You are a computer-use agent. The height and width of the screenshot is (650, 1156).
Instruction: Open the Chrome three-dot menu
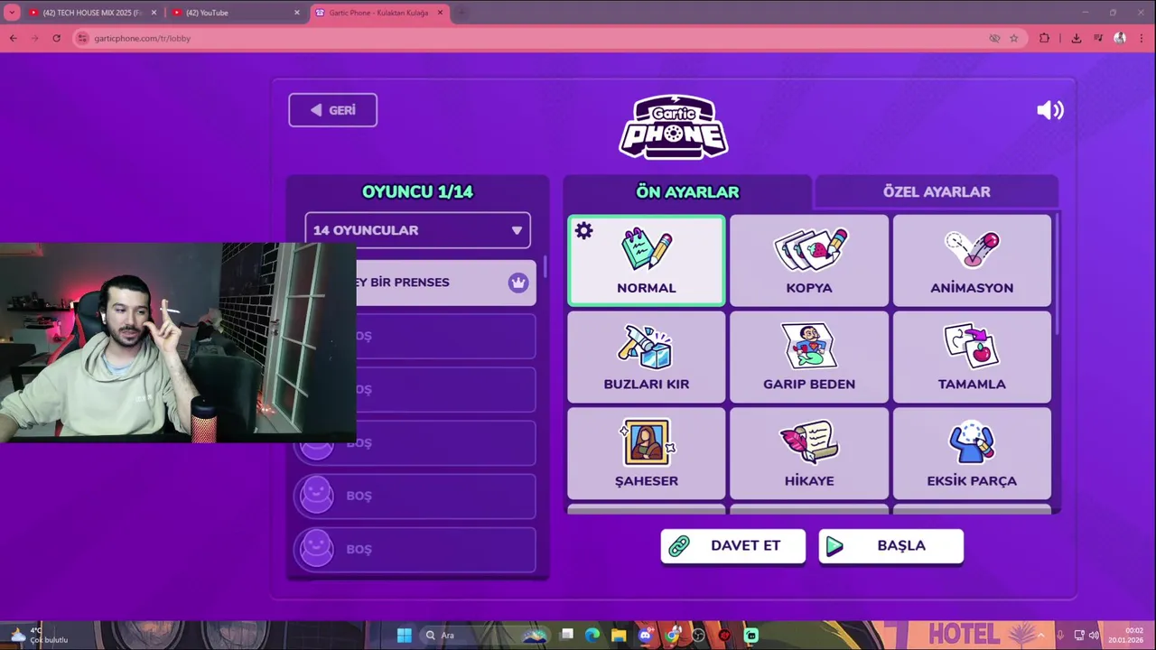click(x=1142, y=38)
